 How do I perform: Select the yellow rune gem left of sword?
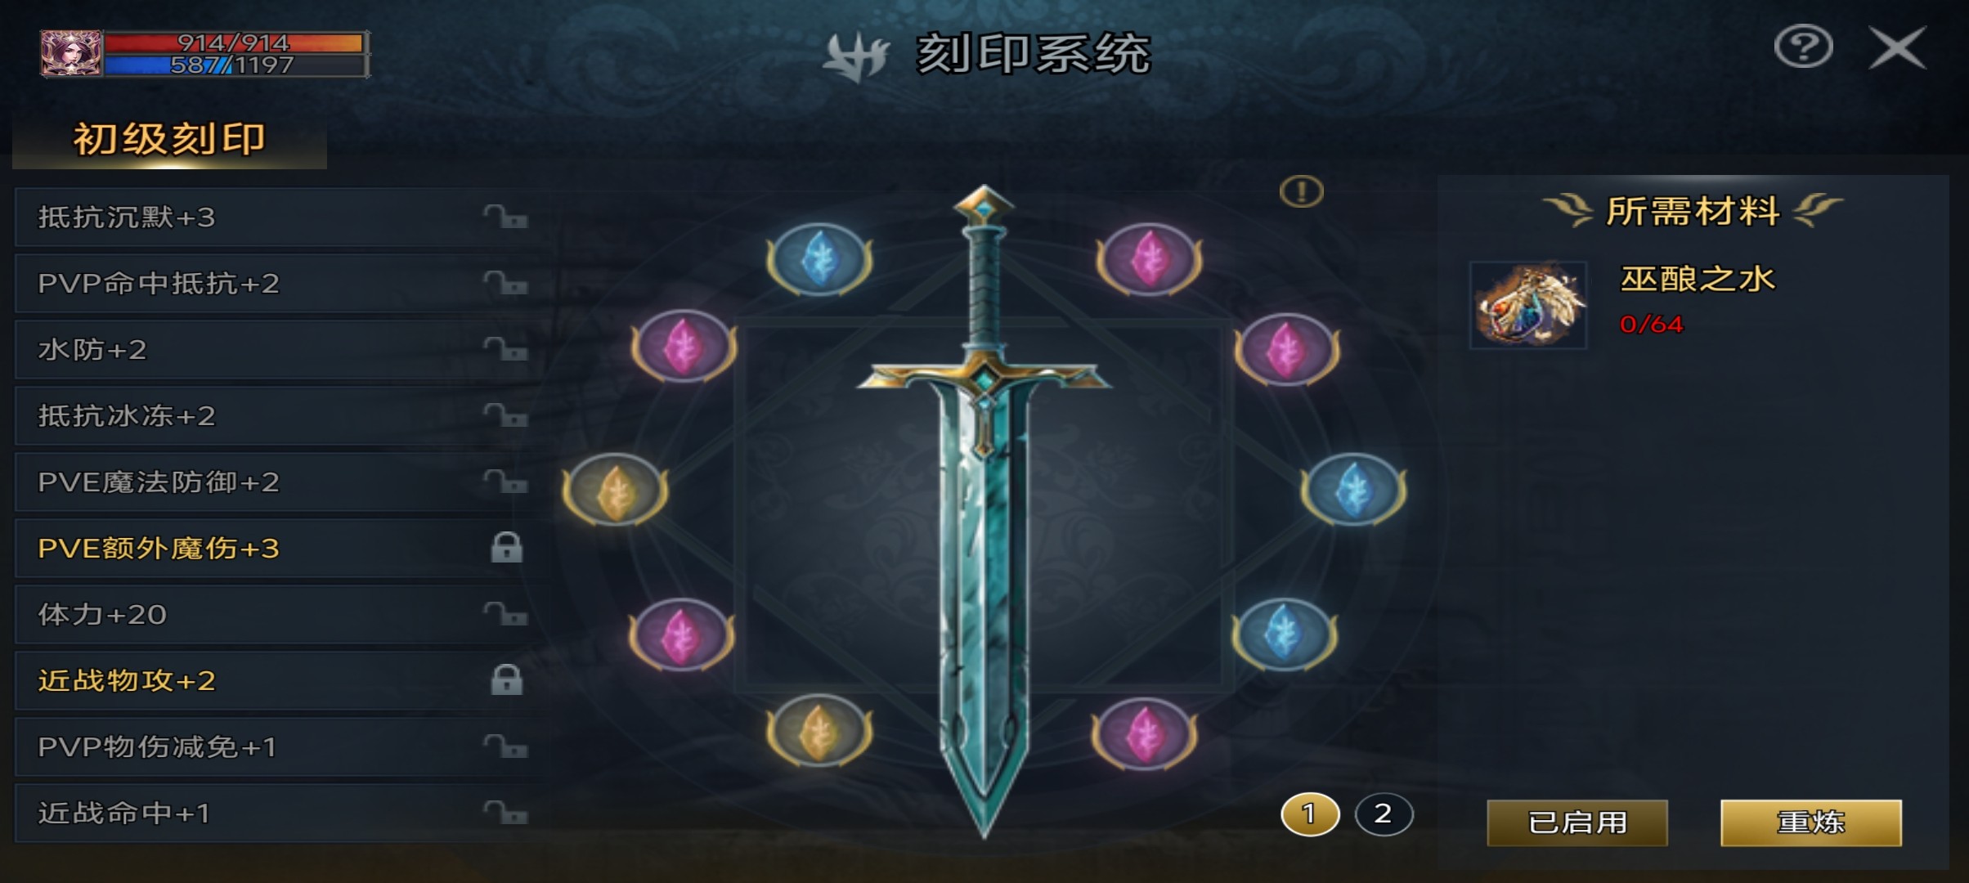tap(615, 489)
